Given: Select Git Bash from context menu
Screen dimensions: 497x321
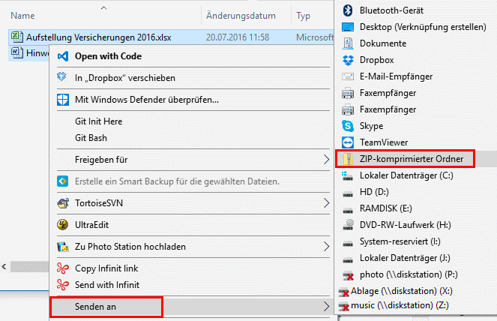Looking at the screenshot, I should click(91, 138).
